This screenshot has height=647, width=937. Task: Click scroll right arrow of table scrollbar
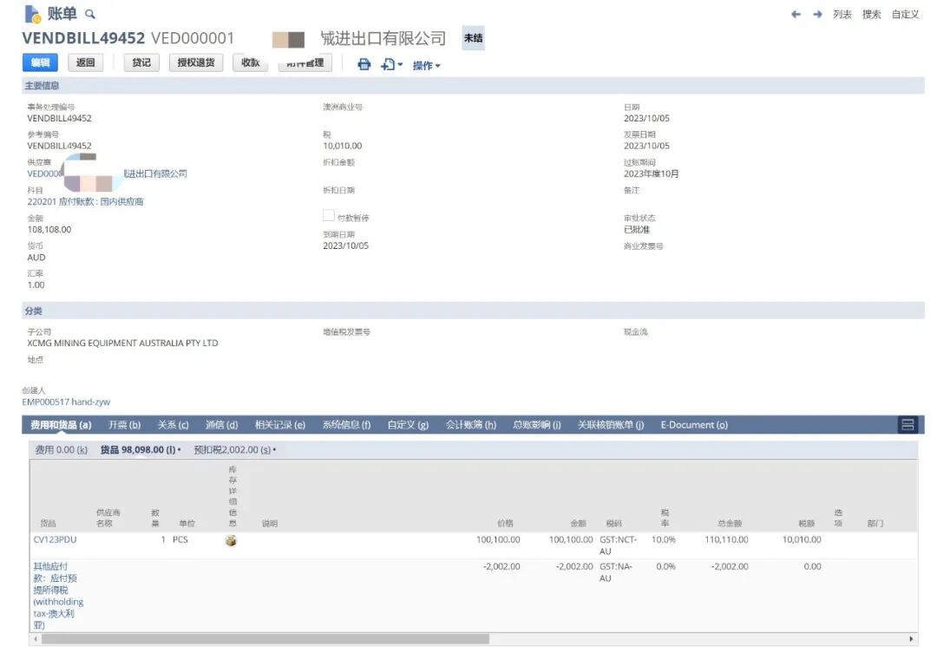click(x=911, y=639)
